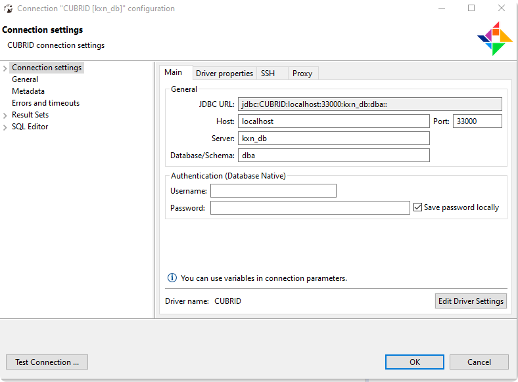The image size is (518, 382).
Task: Open the Proxy tab
Action: click(302, 74)
